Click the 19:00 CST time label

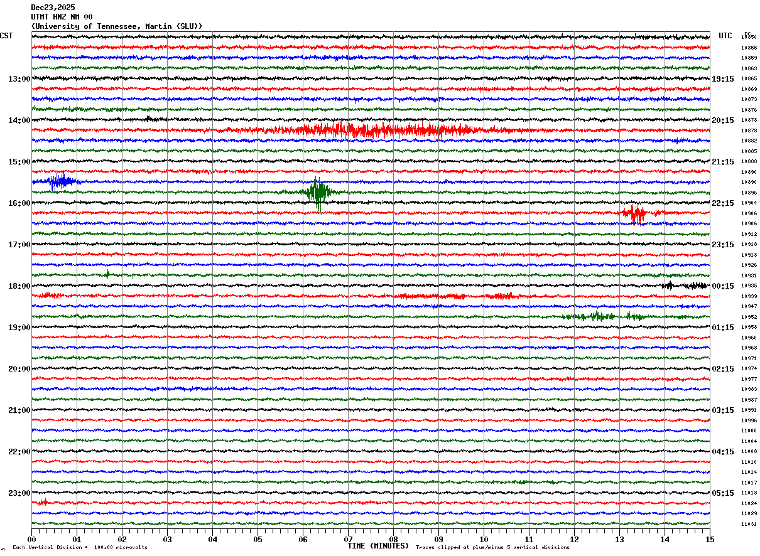coord(19,328)
